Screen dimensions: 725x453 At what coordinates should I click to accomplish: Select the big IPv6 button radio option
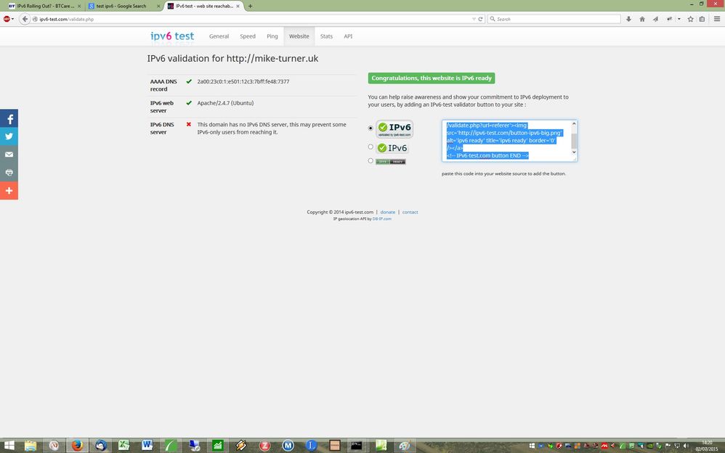pos(370,128)
